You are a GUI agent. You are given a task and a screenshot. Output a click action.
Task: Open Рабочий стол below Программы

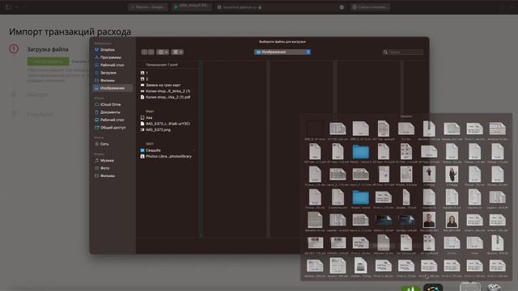pyautogui.click(x=113, y=65)
